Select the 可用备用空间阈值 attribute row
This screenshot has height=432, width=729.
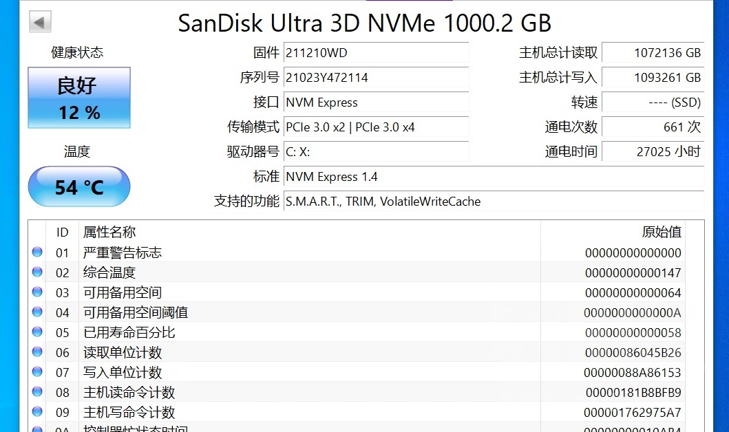[x=310, y=312]
